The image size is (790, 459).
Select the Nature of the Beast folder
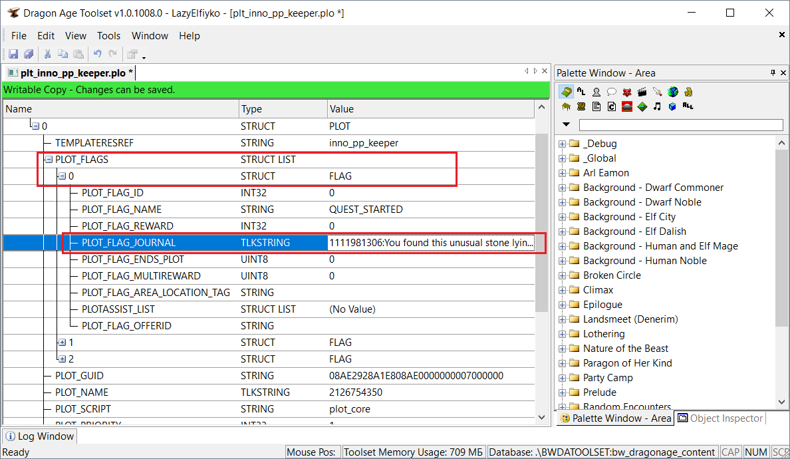[x=625, y=349]
